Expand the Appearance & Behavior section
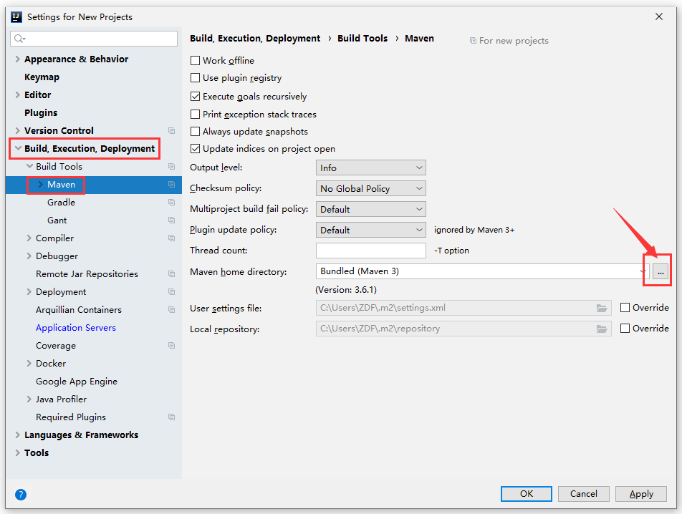This screenshot has height=514, width=682. 17,59
